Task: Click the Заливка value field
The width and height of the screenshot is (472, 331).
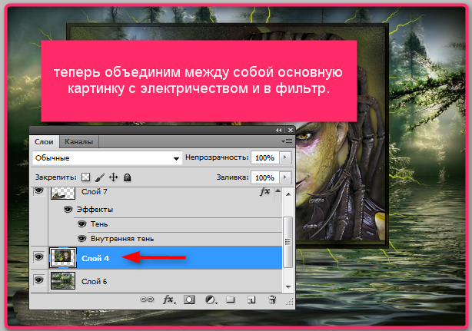Action: click(x=265, y=177)
